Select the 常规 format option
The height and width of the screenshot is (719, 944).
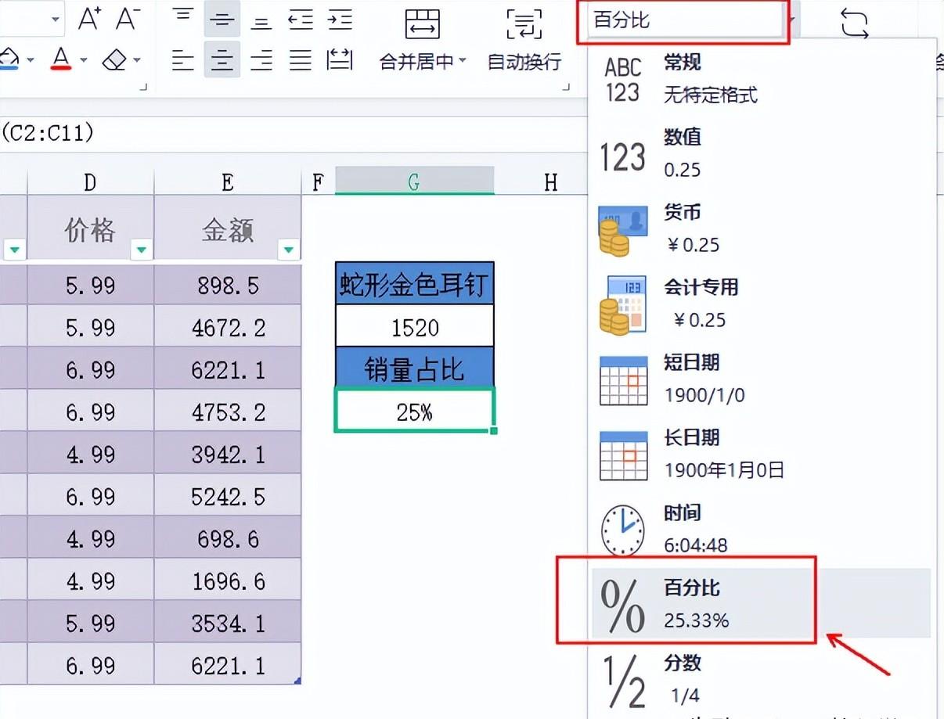pyautogui.click(x=762, y=79)
